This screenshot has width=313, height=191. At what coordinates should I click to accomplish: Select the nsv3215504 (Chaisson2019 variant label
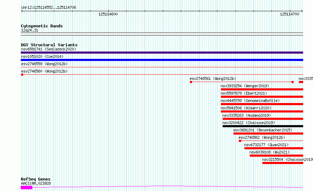point(287,159)
